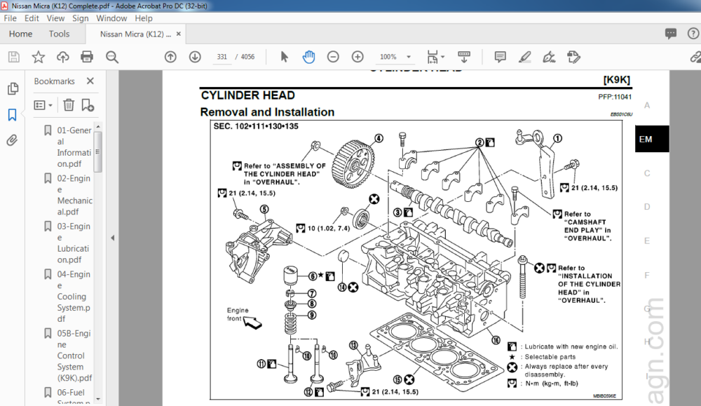Open the Window menu
The width and height of the screenshot is (701, 406).
click(x=111, y=18)
